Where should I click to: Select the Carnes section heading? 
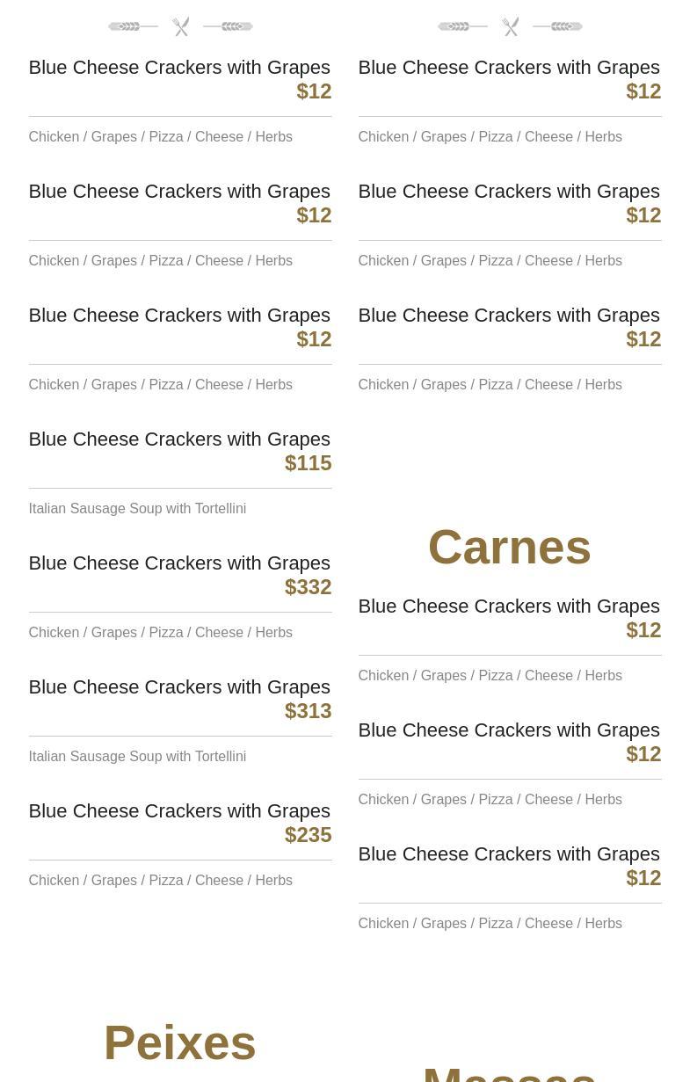[509, 547]
